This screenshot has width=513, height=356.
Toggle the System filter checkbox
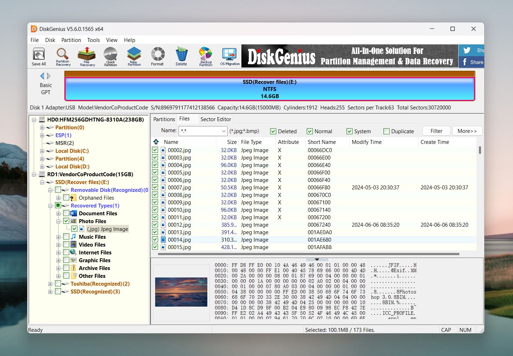click(x=349, y=131)
